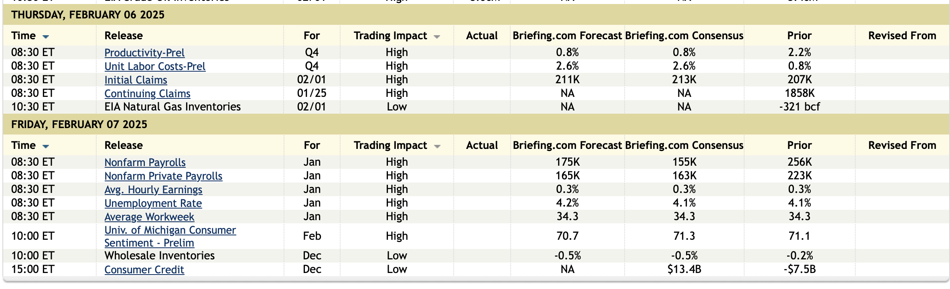This screenshot has width=950, height=289.
Task: Click Trading Impact sort arrow in Friday table
Action: [437, 146]
